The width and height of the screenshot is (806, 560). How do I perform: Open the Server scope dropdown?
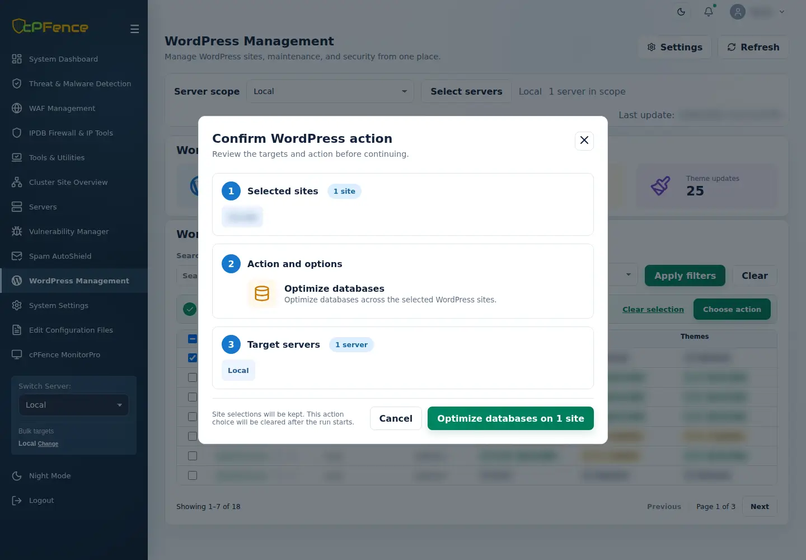pos(330,91)
